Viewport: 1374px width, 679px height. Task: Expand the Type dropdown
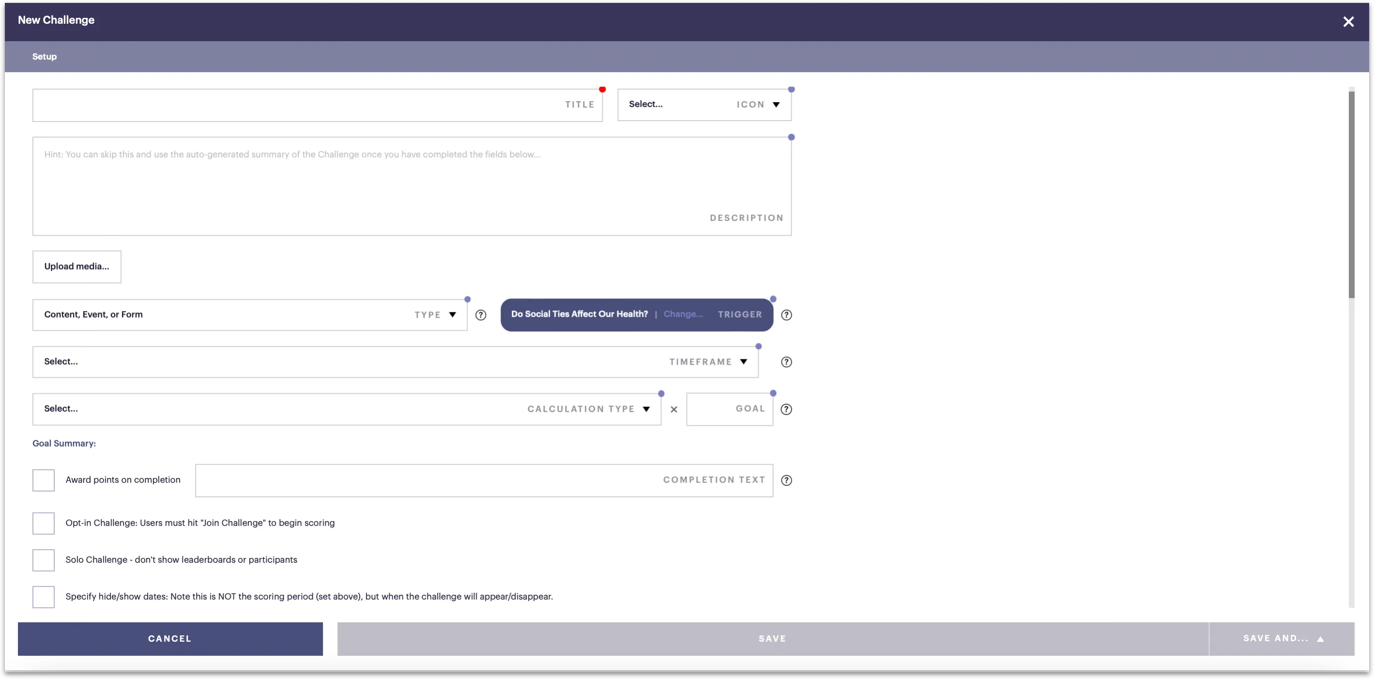(250, 315)
